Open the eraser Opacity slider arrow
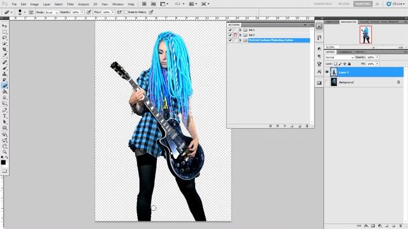Screen dimensions: 408x229 82,12
